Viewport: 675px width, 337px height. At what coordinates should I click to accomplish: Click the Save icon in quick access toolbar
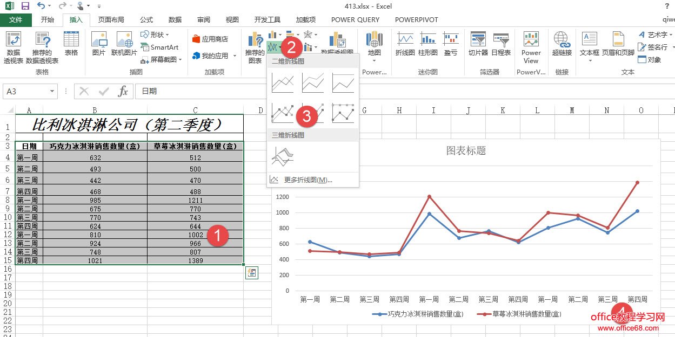[x=25, y=6]
